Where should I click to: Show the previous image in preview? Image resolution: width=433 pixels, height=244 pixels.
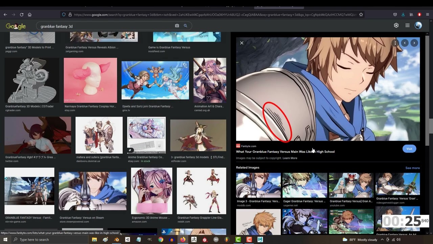pyautogui.click(x=405, y=43)
